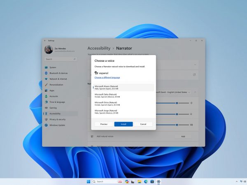Screen dimensions: 247x185
Task: Click the Narrator page heading
Action: [124, 48]
